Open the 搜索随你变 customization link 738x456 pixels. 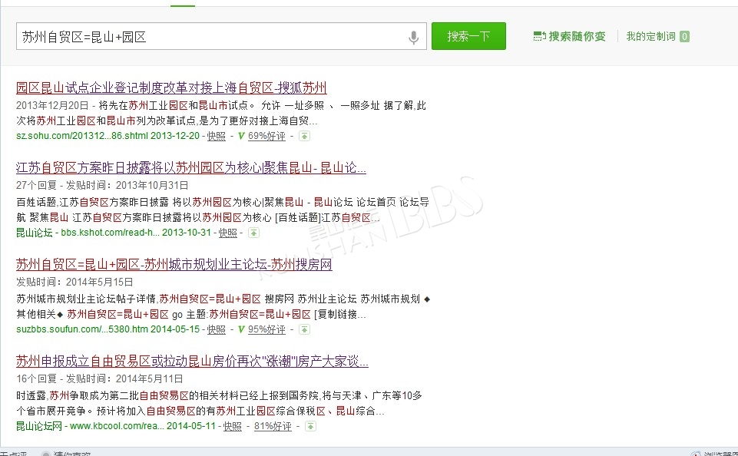(x=569, y=36)
